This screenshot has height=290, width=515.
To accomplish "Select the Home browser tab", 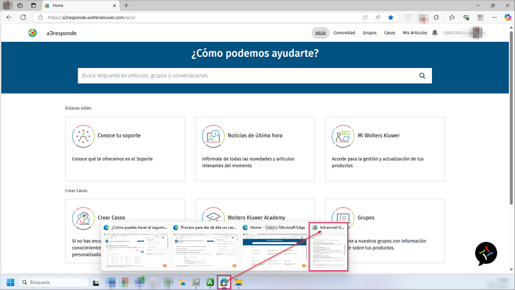I will (x=80, y=5).
